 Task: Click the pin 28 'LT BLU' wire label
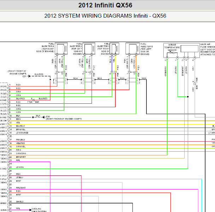[19, 177]
